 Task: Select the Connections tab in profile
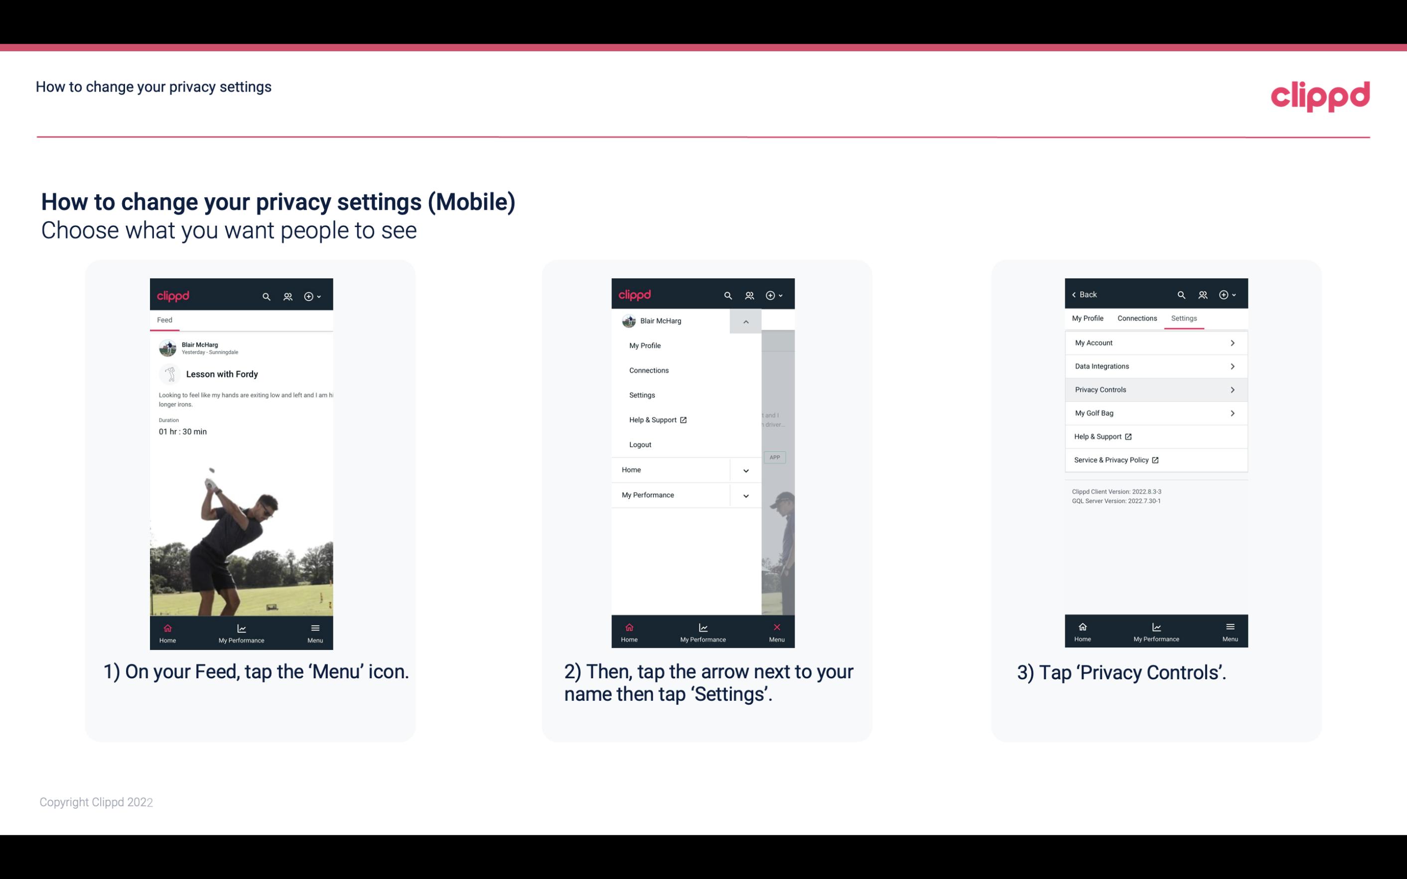pos(1136,318)
